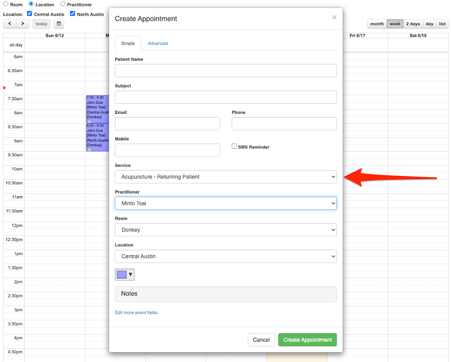Select the Room radio button
This screenshot has height=362, width=451.
click(x=6, y=4)
